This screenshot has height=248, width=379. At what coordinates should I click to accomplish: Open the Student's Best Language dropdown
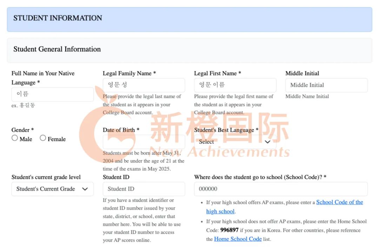235,142
